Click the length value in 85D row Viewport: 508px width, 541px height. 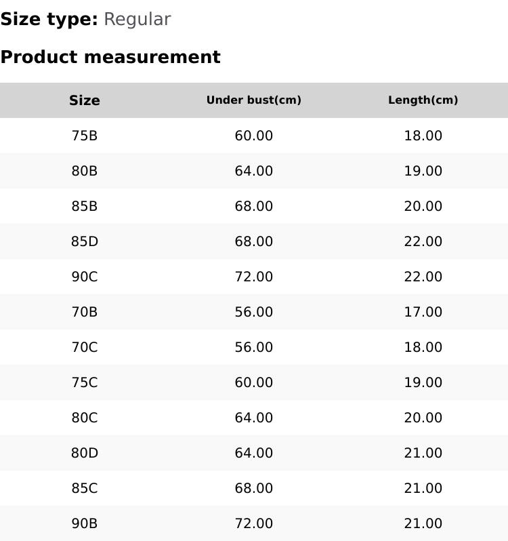tap(423, 241)
